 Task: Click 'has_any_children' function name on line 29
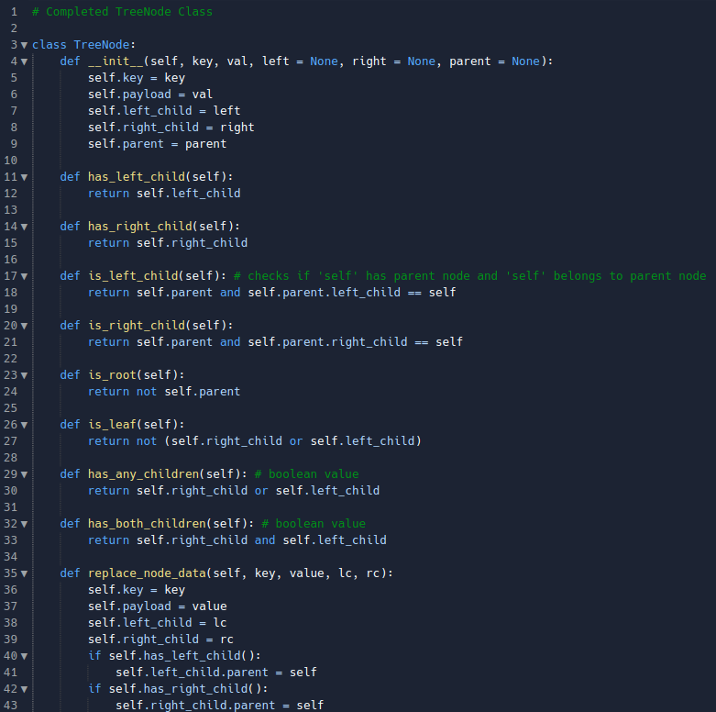[143, 474]
